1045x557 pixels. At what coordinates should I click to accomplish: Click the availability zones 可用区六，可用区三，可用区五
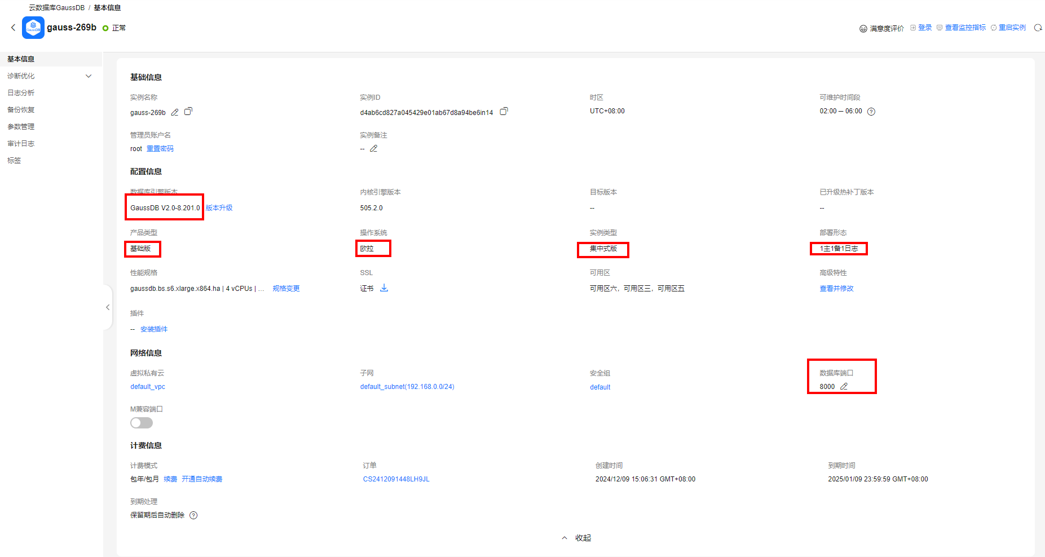(637, 289)
